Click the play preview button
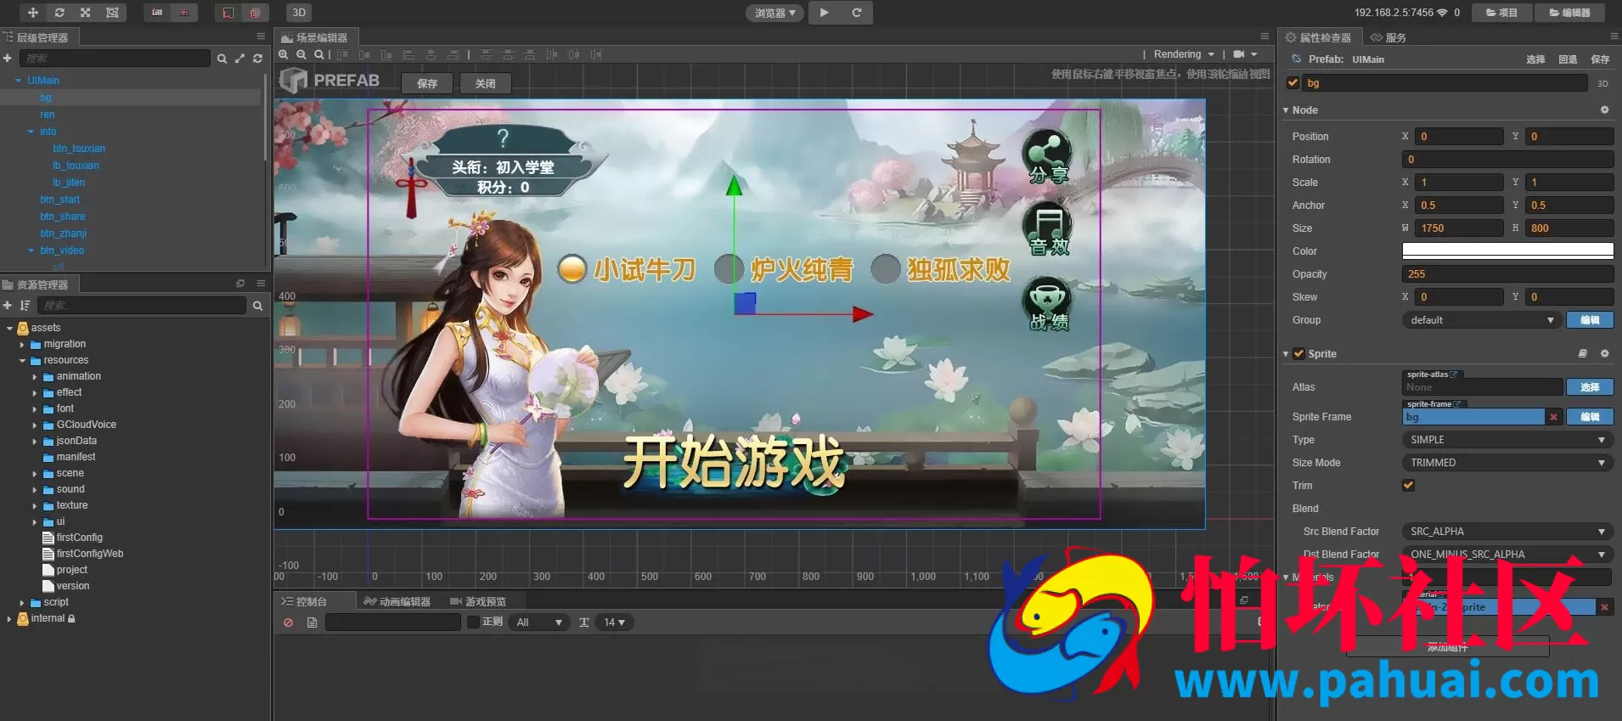1622x721 pixels. (x=824, y=13)
